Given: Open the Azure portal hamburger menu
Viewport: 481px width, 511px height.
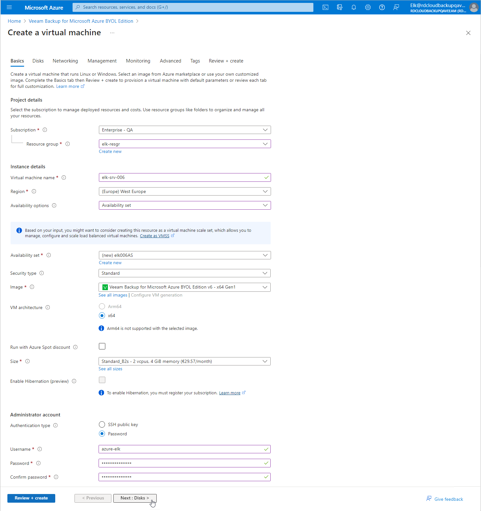Looking at the screenshot, I should pos(9,7).
